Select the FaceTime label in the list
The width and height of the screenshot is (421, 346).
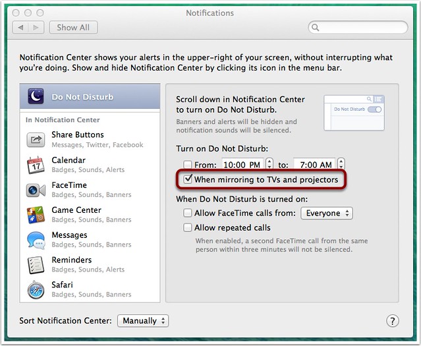coord(69,185)
